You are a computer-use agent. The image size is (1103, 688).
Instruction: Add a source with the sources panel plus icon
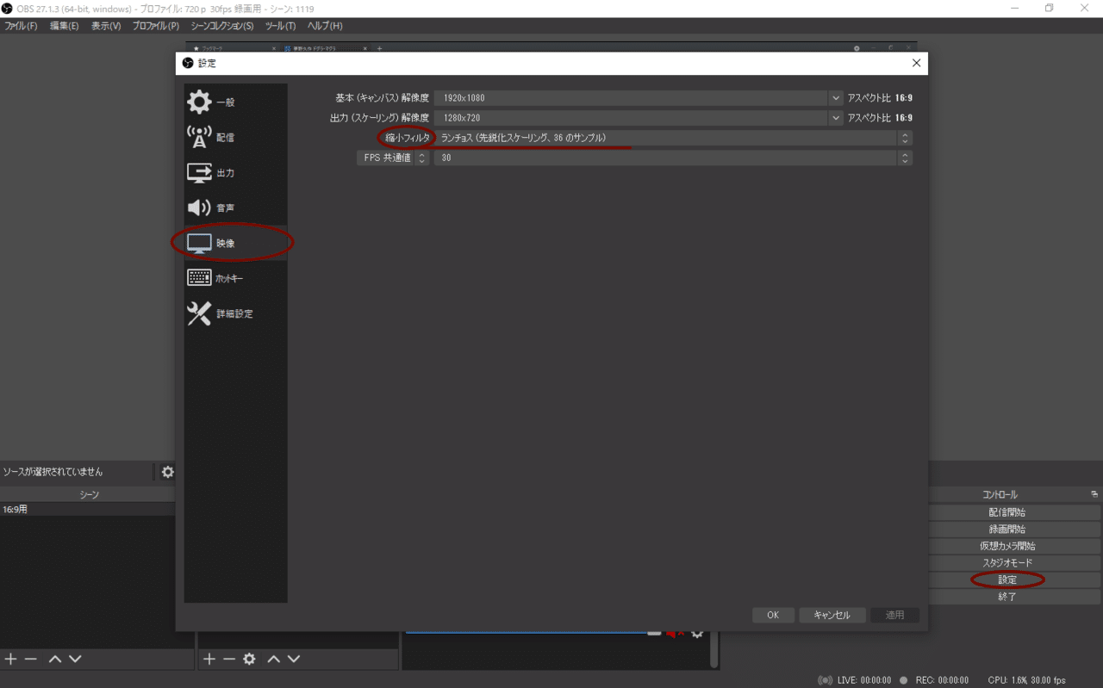pyautogui.click(x=209, y=659)
